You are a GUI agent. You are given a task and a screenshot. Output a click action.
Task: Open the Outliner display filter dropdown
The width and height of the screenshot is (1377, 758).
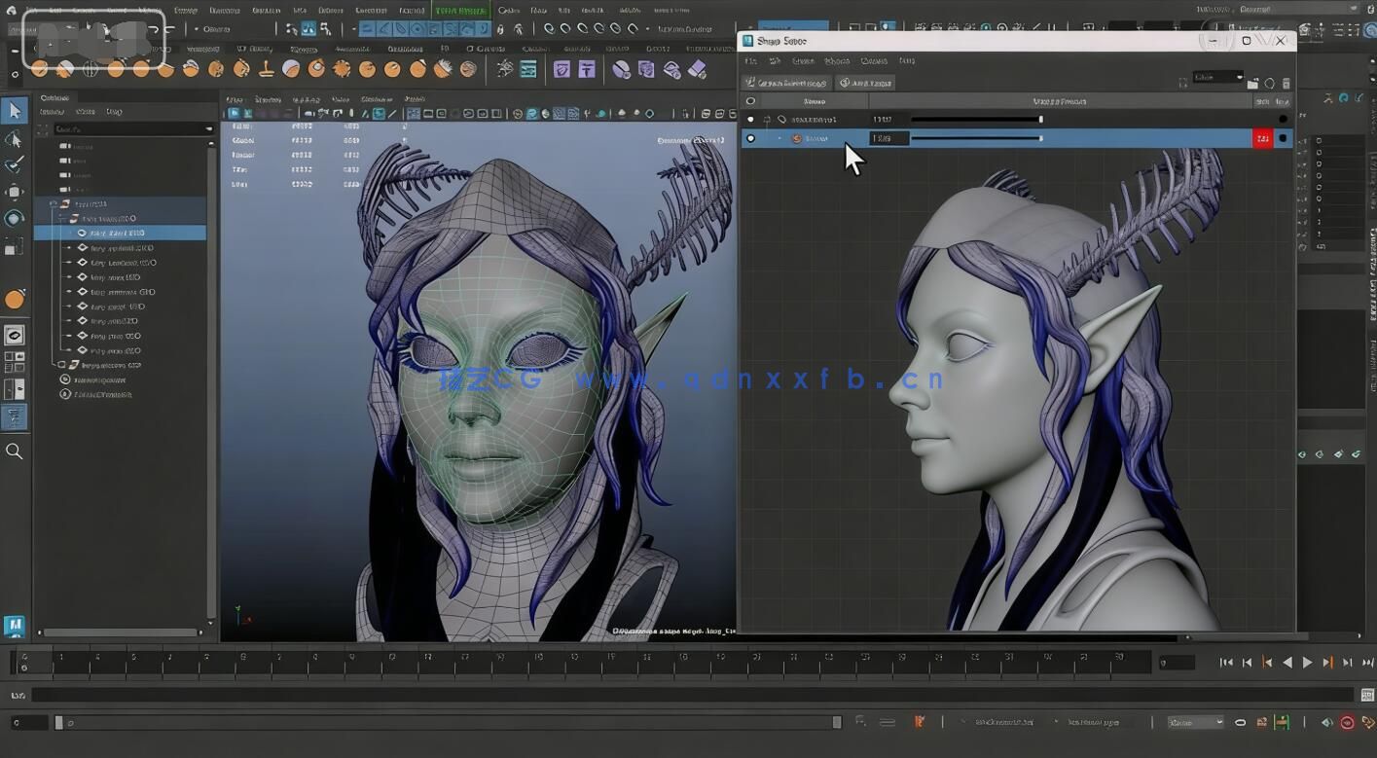(207, 127)
